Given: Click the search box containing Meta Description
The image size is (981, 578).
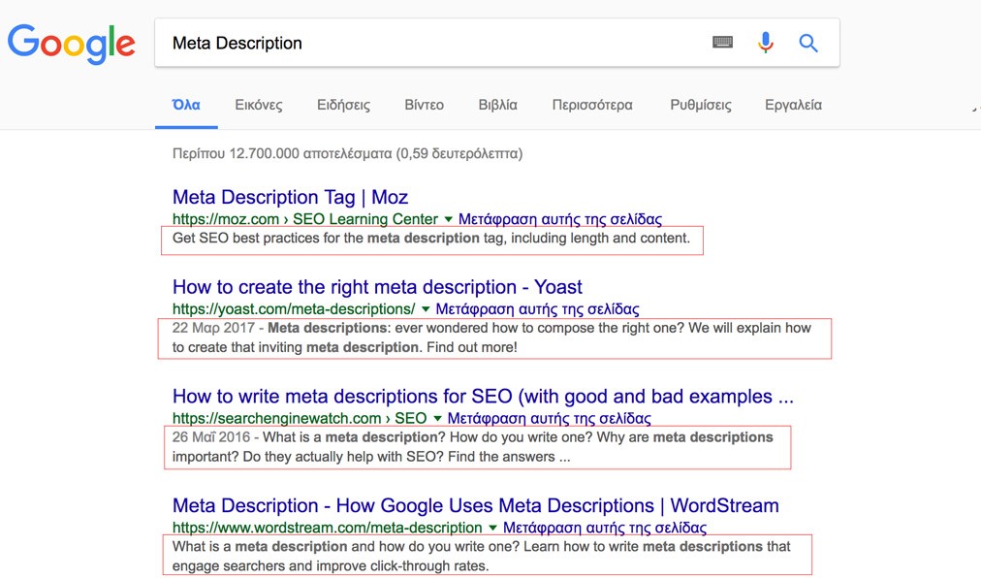Looking at the screenshot, I should (x=427, y=43).
